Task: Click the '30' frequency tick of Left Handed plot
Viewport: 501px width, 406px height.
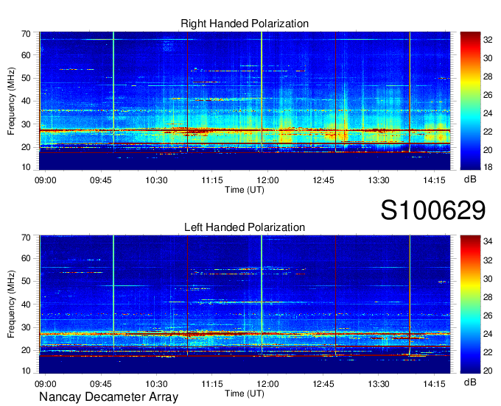Action: 27,327
